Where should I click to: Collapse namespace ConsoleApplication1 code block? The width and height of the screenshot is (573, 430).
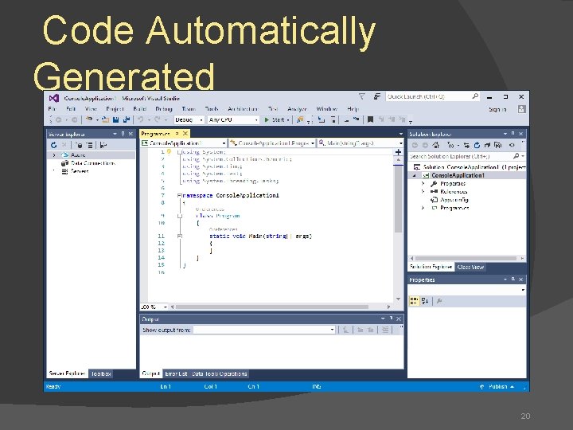click(179, 196)
